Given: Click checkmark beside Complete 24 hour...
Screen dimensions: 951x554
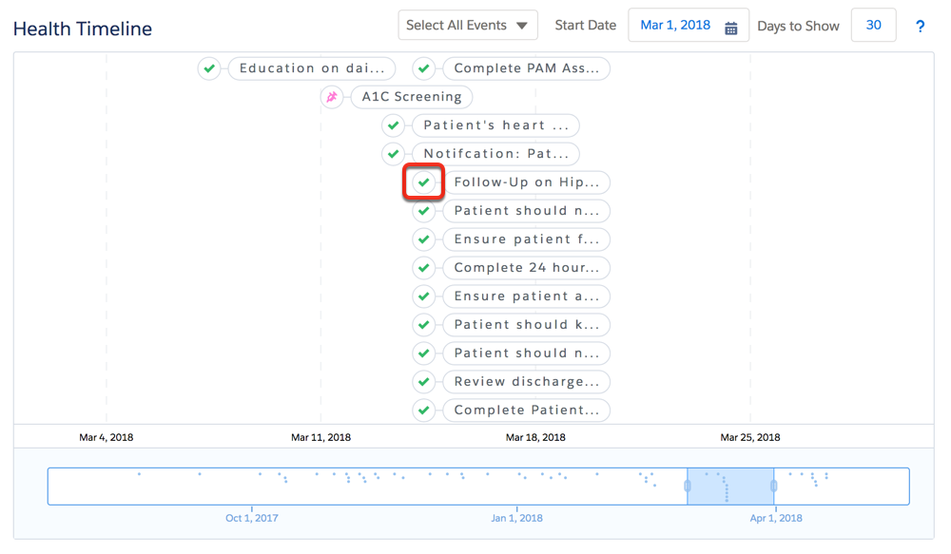Looking at the screenshot, I should [424, 268].
